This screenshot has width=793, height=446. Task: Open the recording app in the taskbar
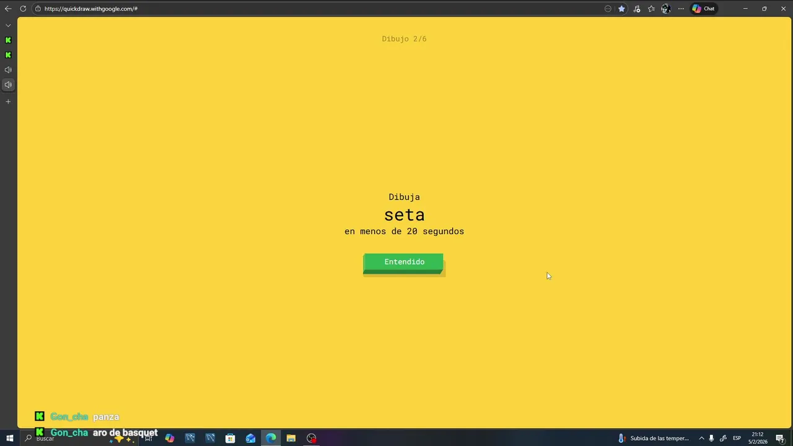(x=312, y=439)
